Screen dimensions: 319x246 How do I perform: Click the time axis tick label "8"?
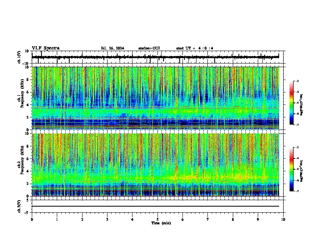[233, 219]
